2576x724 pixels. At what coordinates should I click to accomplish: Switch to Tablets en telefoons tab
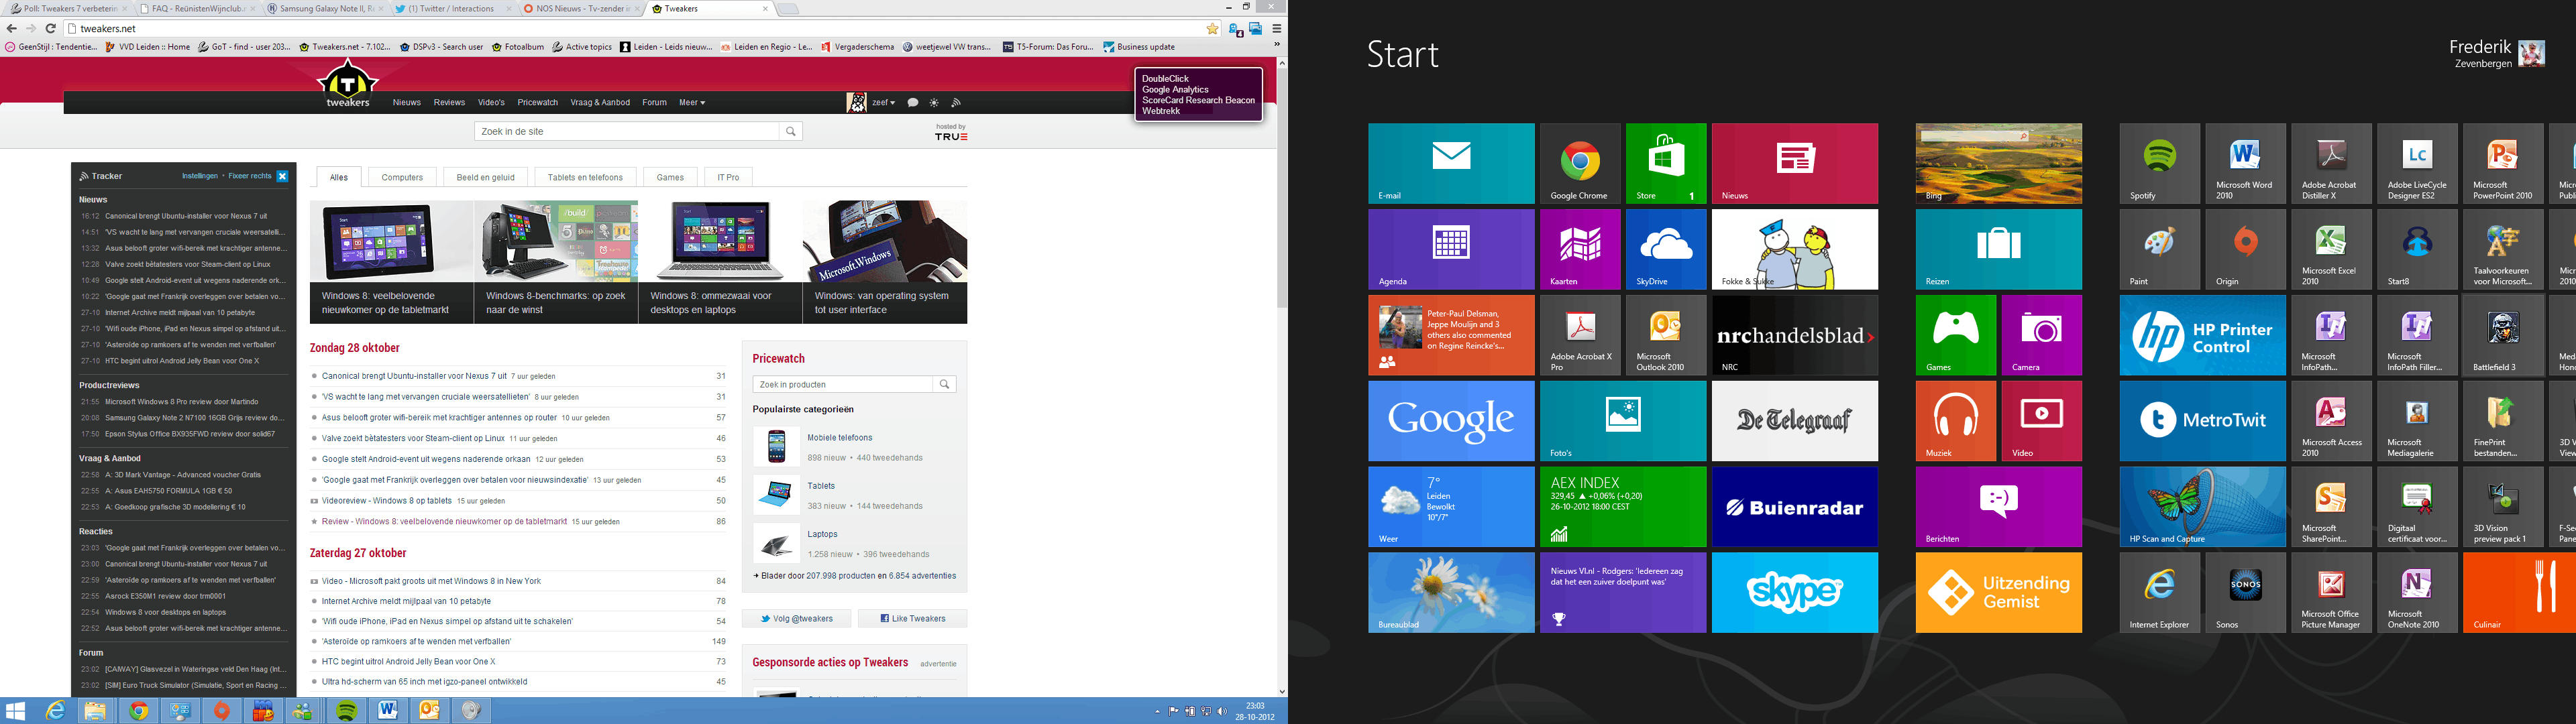[585, 177]
